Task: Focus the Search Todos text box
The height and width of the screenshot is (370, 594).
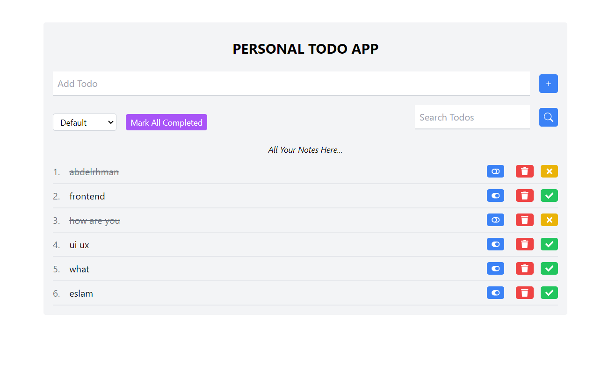Action: [472, 117]
